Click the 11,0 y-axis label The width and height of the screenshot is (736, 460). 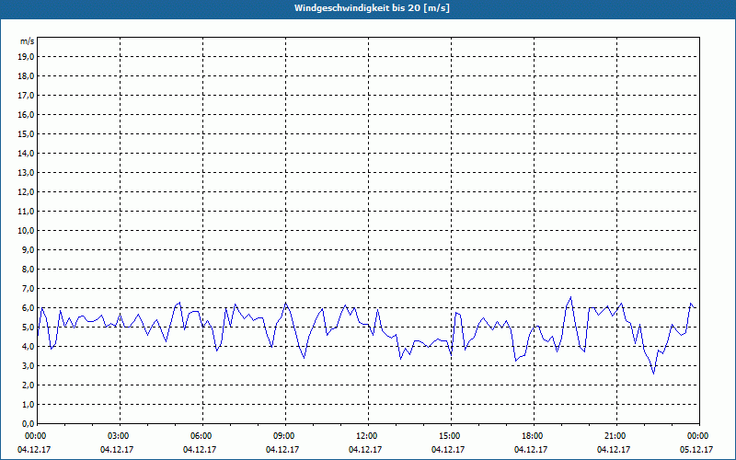click(x=26, y=212)
